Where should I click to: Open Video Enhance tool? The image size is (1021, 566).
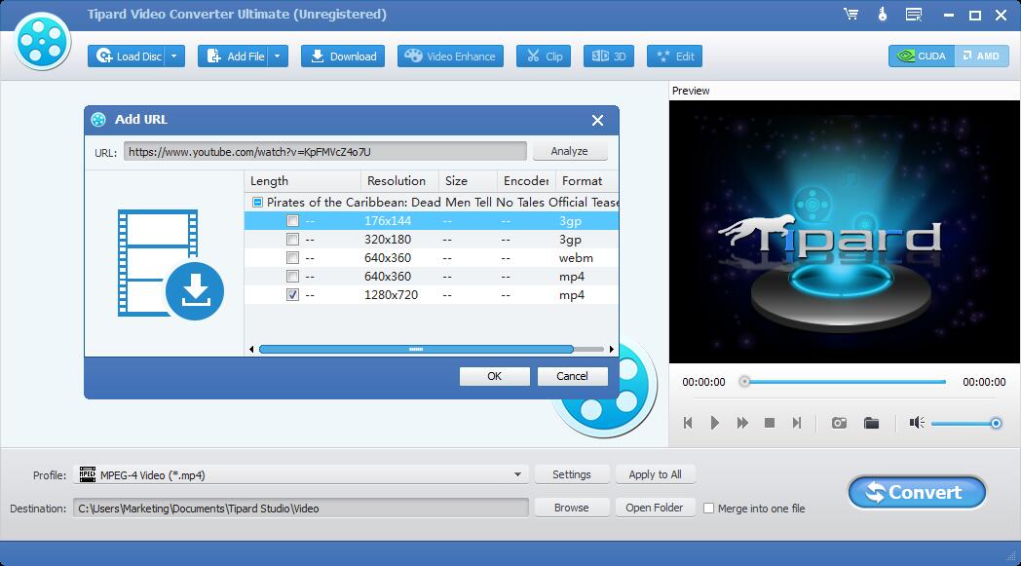pyautogui.click(x=451, y=56)
